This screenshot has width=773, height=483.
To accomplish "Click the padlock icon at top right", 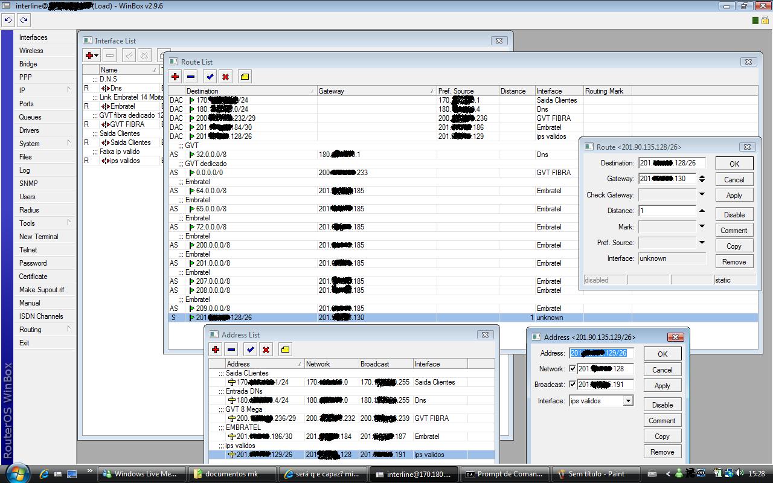I will coord(765,20).
